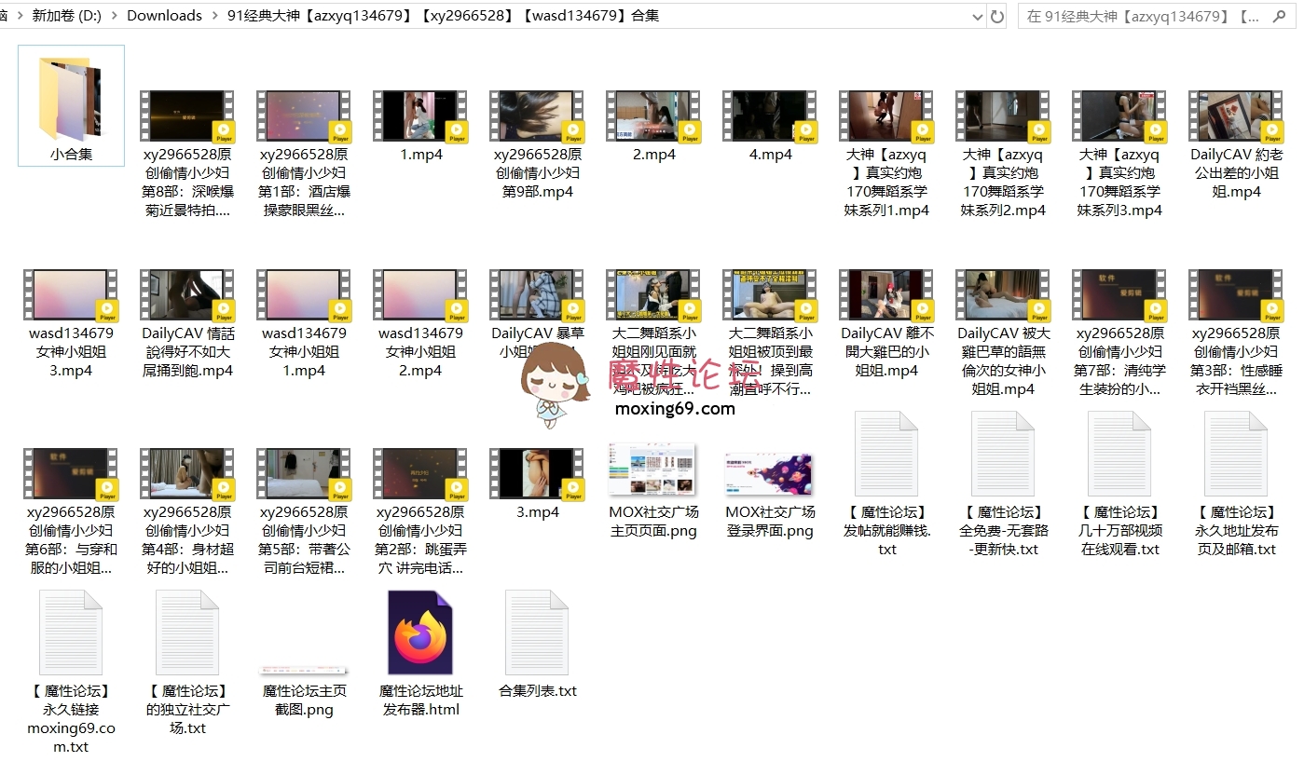This screenshot has height=775, width=1304.
Task: Select wasd134679 女神小姐姐 1.mp4 file
Action: click(304, 295)
